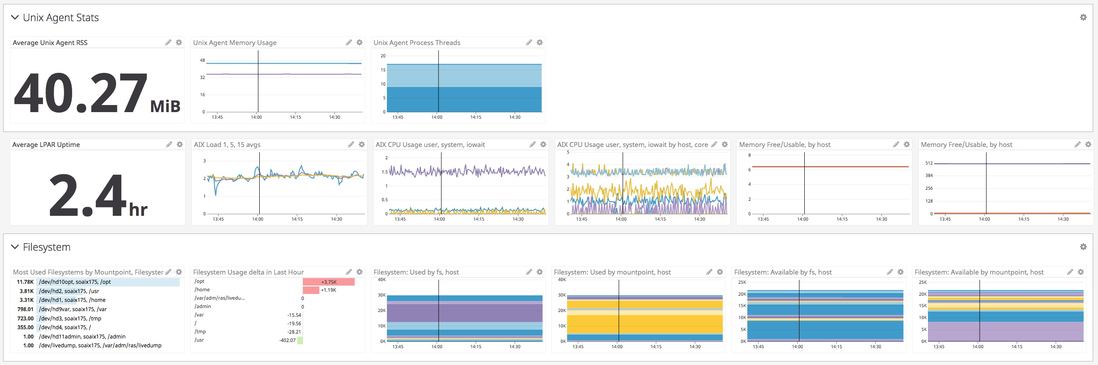1098x365 pixels.
Task: Click the /usr -402.07 green delta bar
Action: (300, 340)
